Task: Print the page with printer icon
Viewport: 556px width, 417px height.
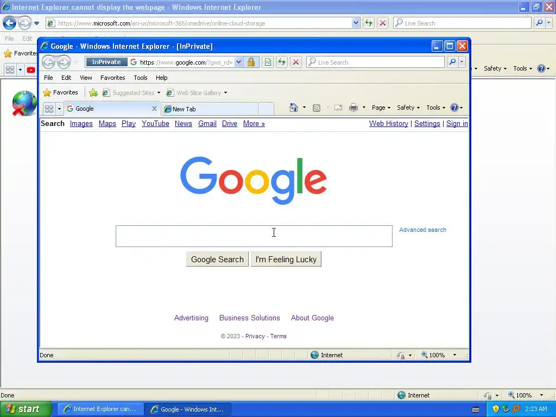Action: click(x=353, y=108)
